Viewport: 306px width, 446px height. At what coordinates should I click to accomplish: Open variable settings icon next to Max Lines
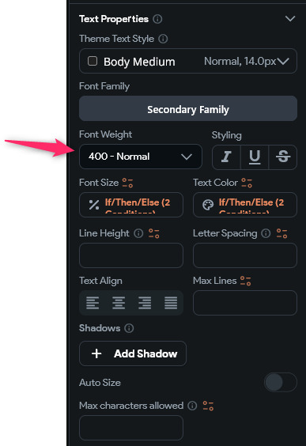(245, 281)
